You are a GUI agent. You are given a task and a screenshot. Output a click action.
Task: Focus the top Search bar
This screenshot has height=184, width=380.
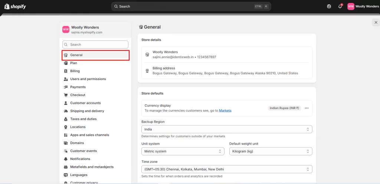point(191,7)
